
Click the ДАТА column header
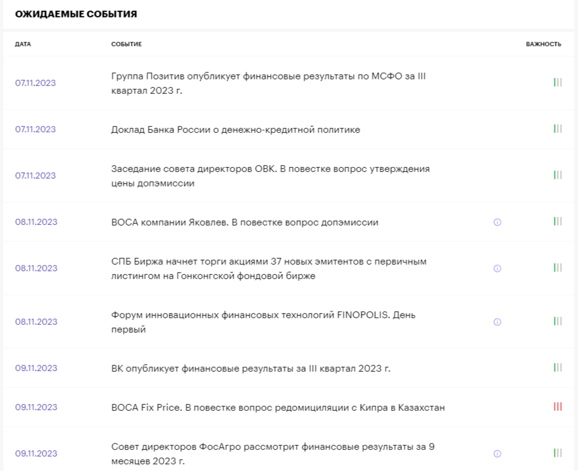point(23,44)
